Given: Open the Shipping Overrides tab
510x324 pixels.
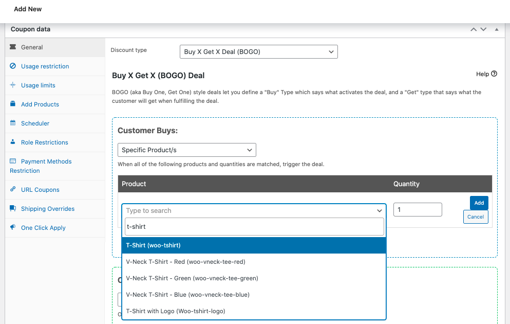Looking at the screenshot, I should coord(55,209).
